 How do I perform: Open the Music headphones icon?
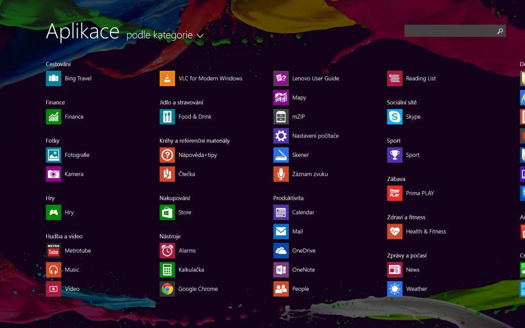coord(54,269)
